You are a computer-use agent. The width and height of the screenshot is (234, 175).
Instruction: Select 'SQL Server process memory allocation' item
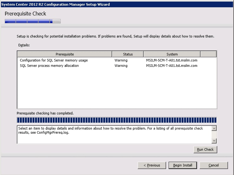pyautogui.click(x=49, y=66)
